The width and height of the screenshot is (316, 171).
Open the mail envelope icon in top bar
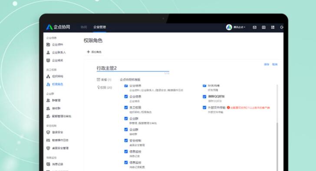pos(254,27)
